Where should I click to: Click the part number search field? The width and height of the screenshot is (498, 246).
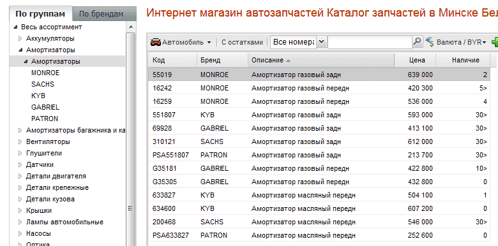(370, 42)
